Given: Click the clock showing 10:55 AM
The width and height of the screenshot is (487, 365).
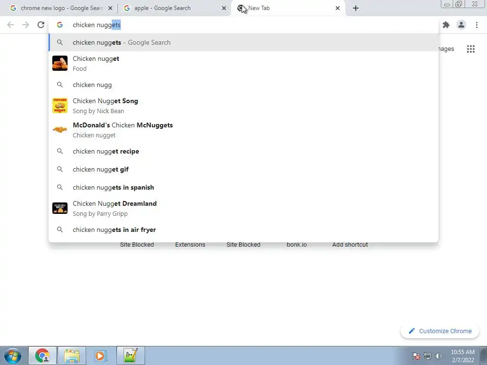Looking at the screenshot, I should point(462,356).
